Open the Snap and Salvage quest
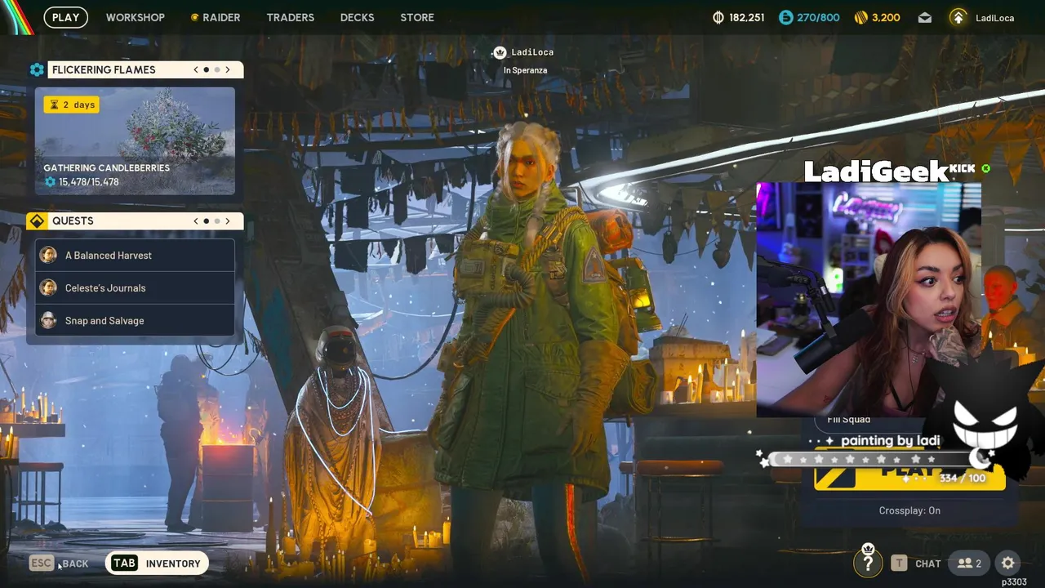This screenshot has height=588, width=1045. [135, 321]
